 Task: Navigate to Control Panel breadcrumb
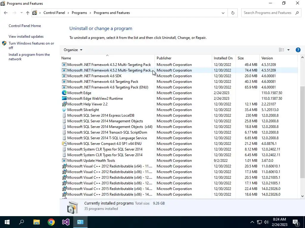point(54,13)
